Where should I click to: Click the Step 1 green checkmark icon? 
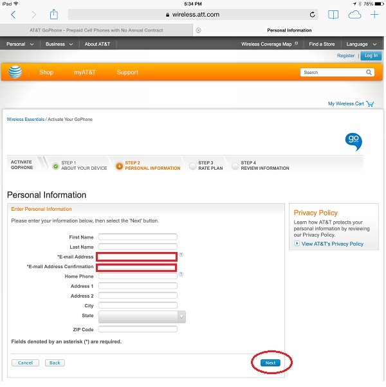(55, 166)
